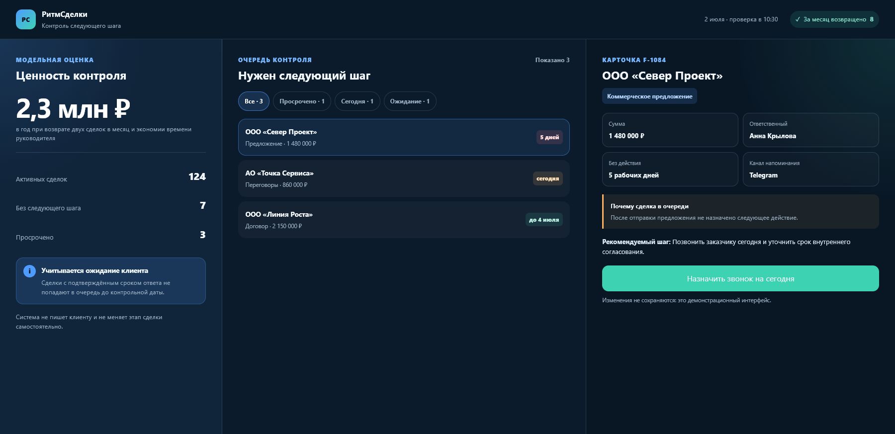
Task: Switch to 'Сегодня · 1' filter
Action: tap(357, 101)
